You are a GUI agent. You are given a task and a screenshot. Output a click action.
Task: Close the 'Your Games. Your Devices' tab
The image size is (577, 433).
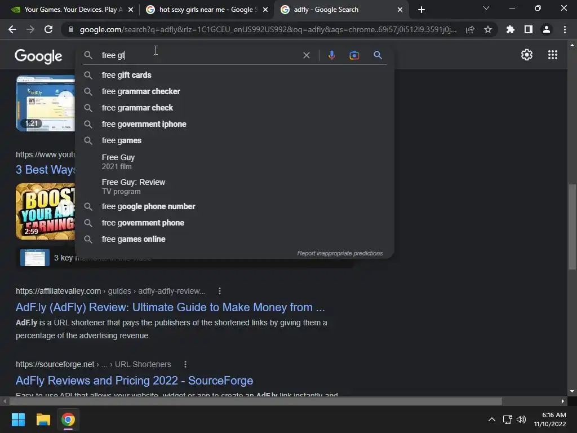[131, 10]
